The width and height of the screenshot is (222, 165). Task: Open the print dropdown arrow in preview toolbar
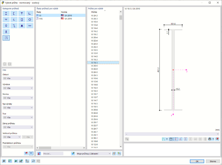213,139
